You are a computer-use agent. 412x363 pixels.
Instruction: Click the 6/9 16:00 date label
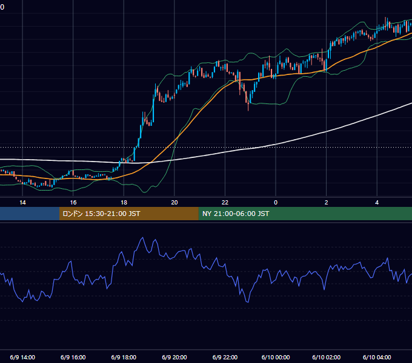pos(73,357)
